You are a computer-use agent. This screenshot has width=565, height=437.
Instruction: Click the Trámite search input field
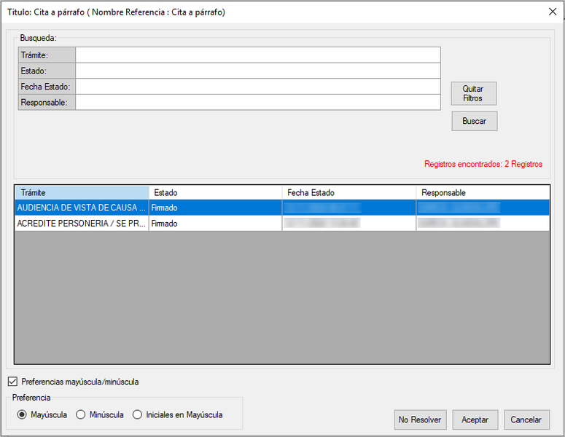tap(257, 55)
